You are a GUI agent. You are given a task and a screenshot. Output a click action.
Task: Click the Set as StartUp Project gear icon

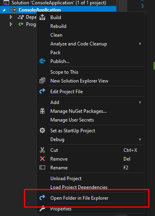42,130
